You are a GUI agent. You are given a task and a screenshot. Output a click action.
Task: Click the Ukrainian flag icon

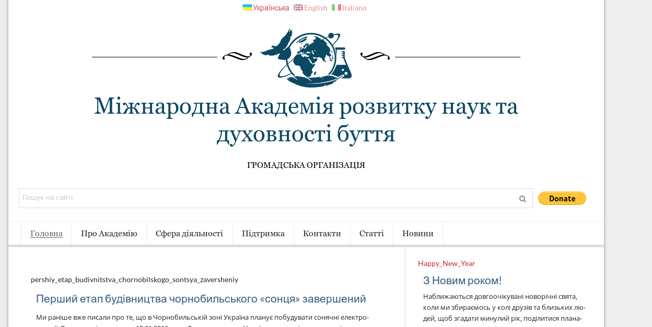[247, 7]
